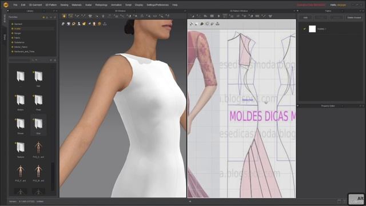Open the Hair folder thumbnail
Screen dimensions: 366x206
[38, 77]
